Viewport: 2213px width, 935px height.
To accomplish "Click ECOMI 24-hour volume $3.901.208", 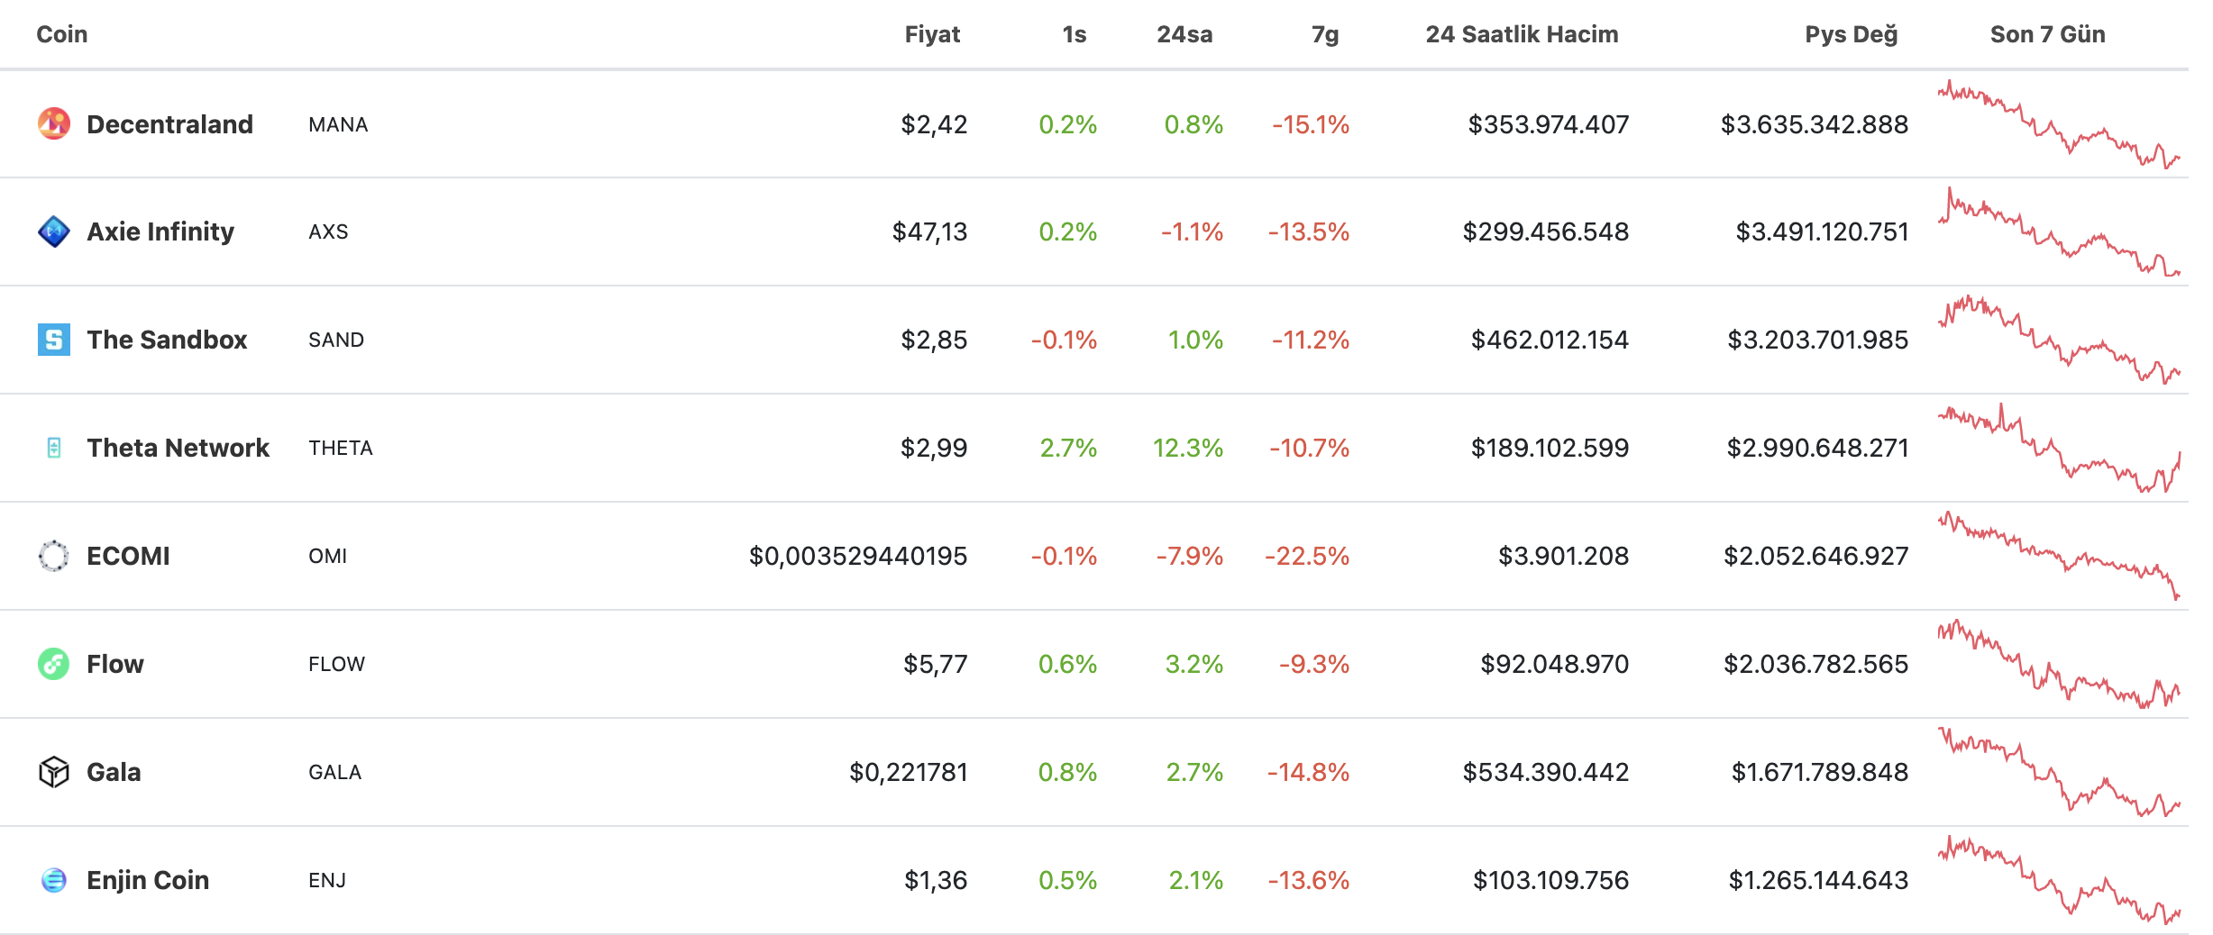I will 1564,557.
